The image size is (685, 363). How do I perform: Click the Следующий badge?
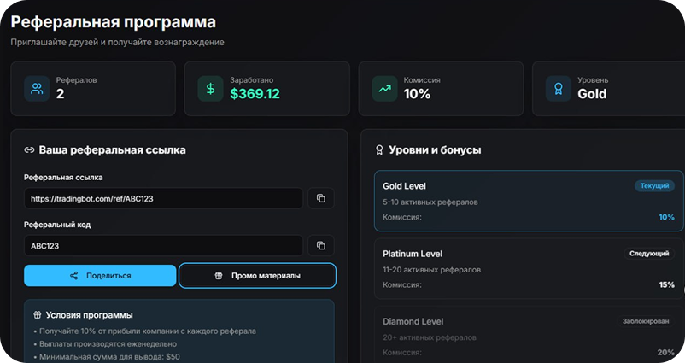pos(650,254)
